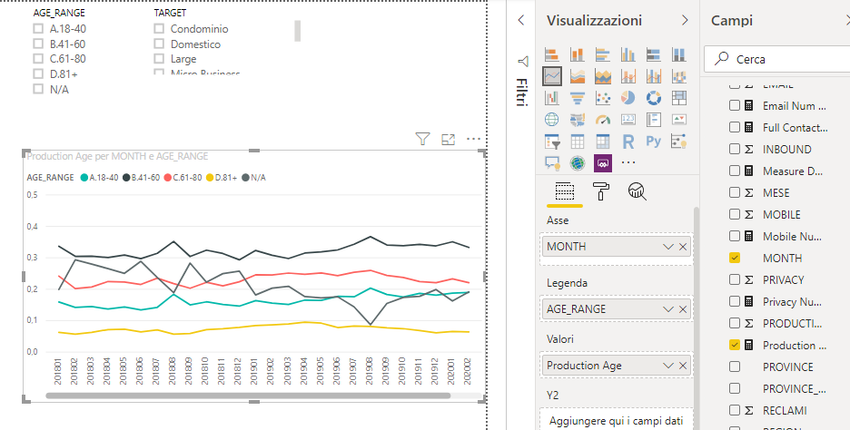
Task: Enable the N/A age range checkbox
Action: 38,88
